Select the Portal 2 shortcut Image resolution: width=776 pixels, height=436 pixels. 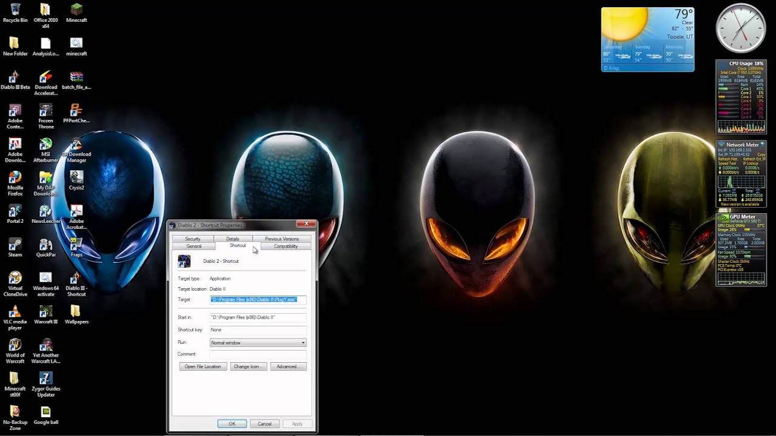pyautogui.click(x=15, y=214)
